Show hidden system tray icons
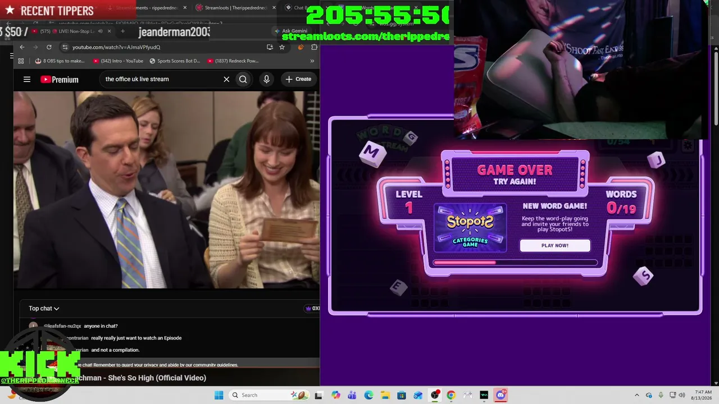The height and width of the screenshot is (404, 719). coord(636,395)
